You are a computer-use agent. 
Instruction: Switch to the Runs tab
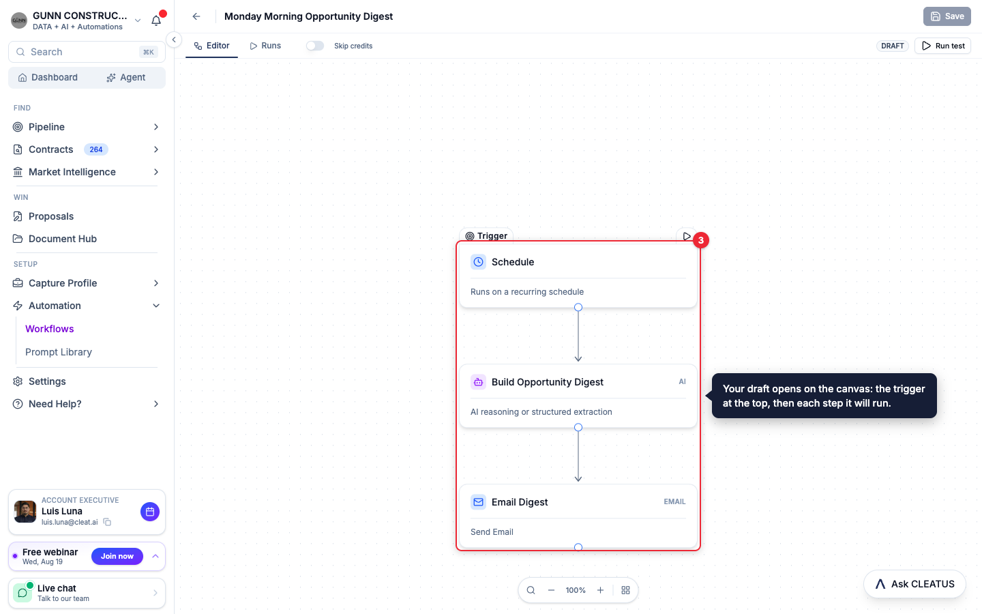tap(265, 46)
